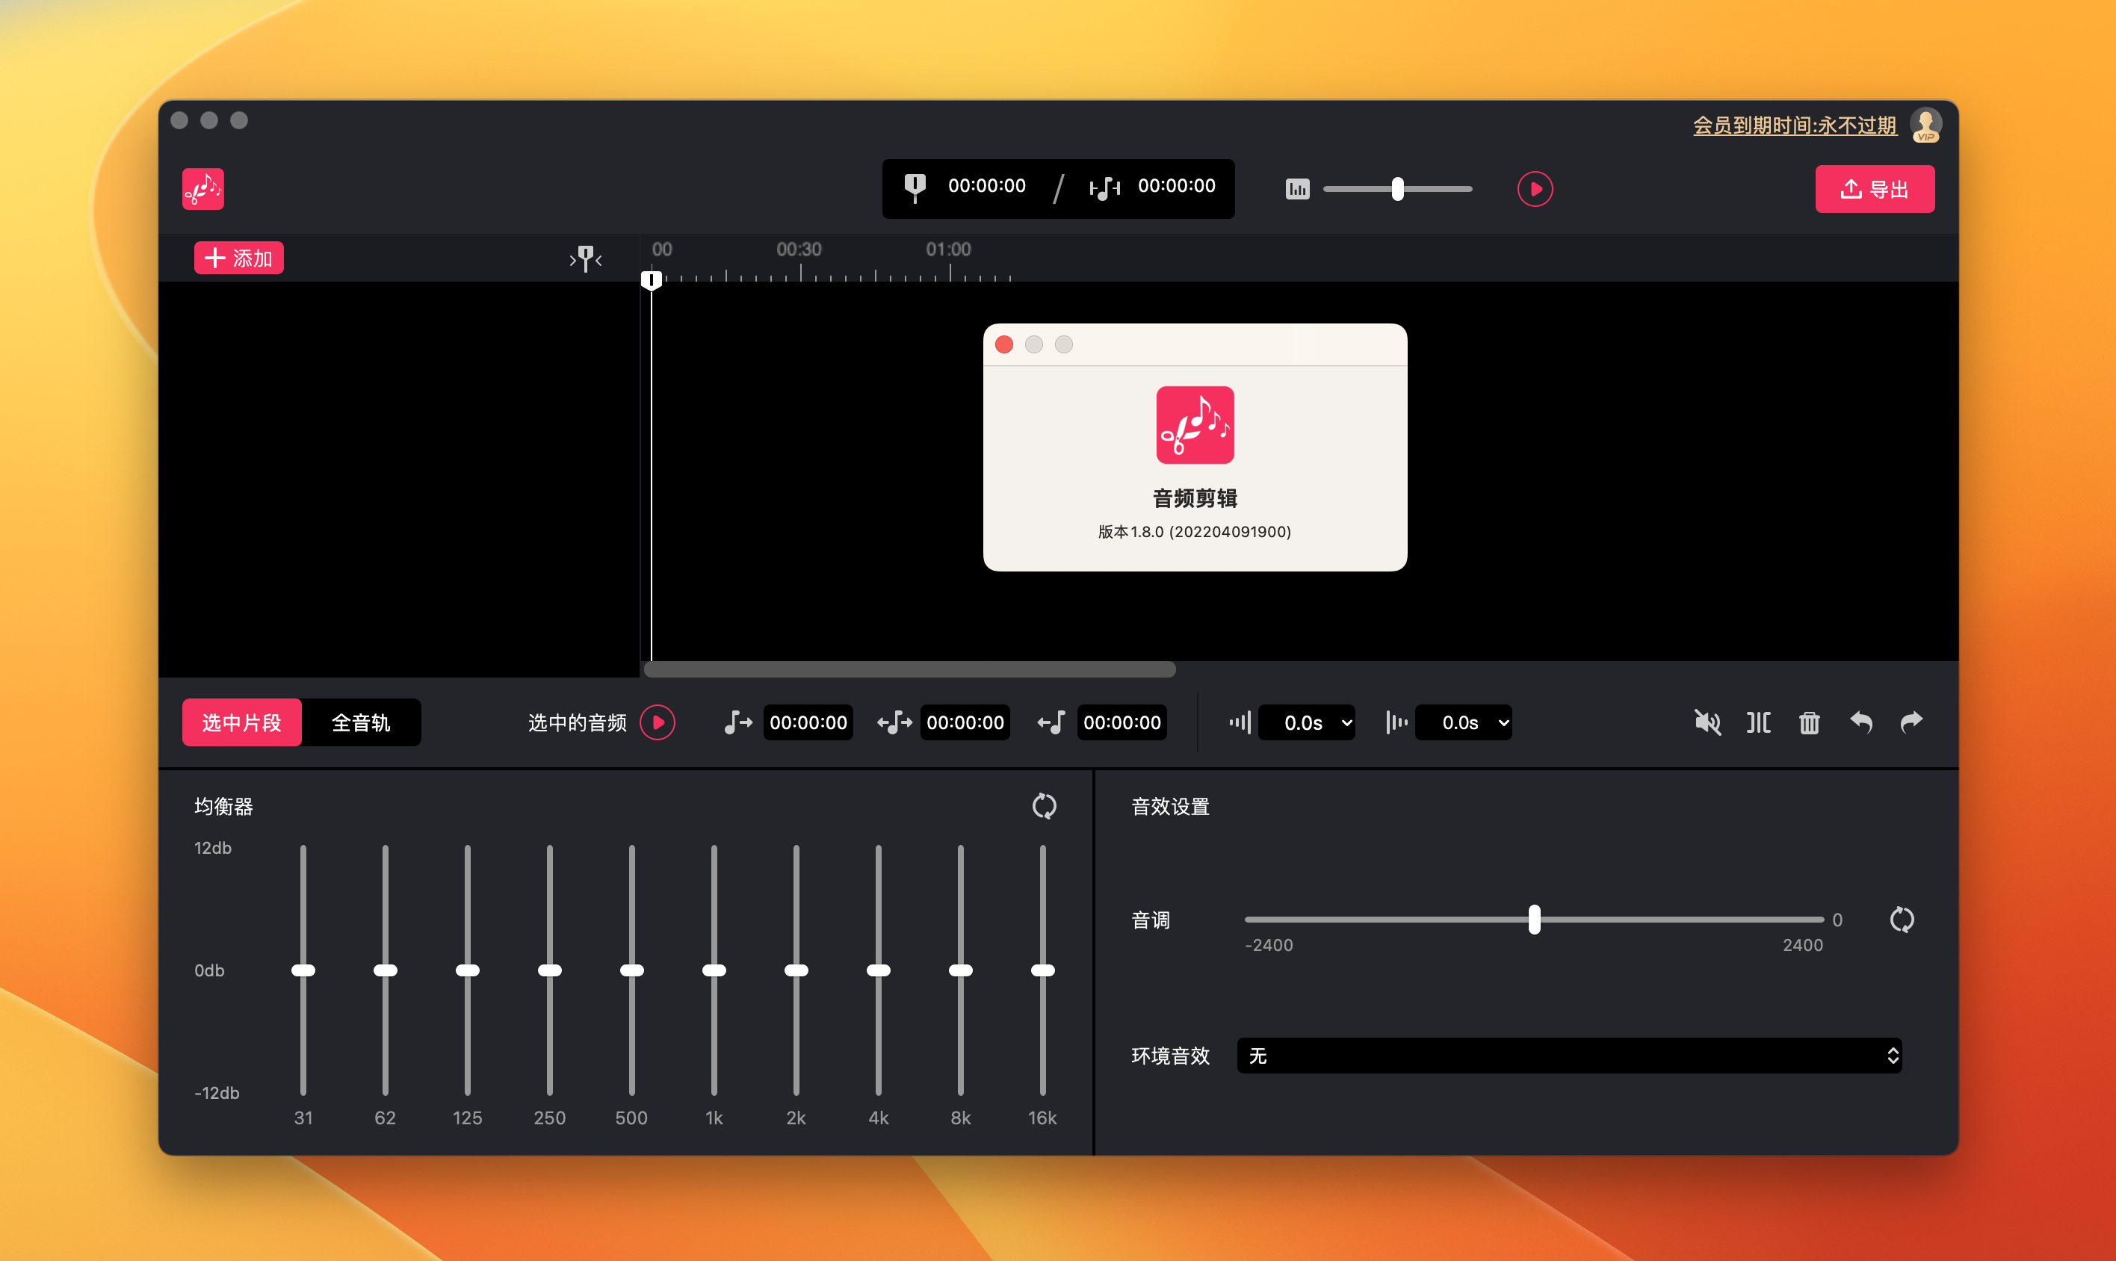Switch to the 选中片段 tab

(x=241, y=722)
